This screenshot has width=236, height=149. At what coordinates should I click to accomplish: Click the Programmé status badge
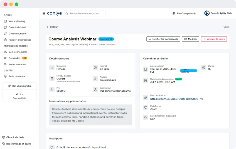[106, 39]
